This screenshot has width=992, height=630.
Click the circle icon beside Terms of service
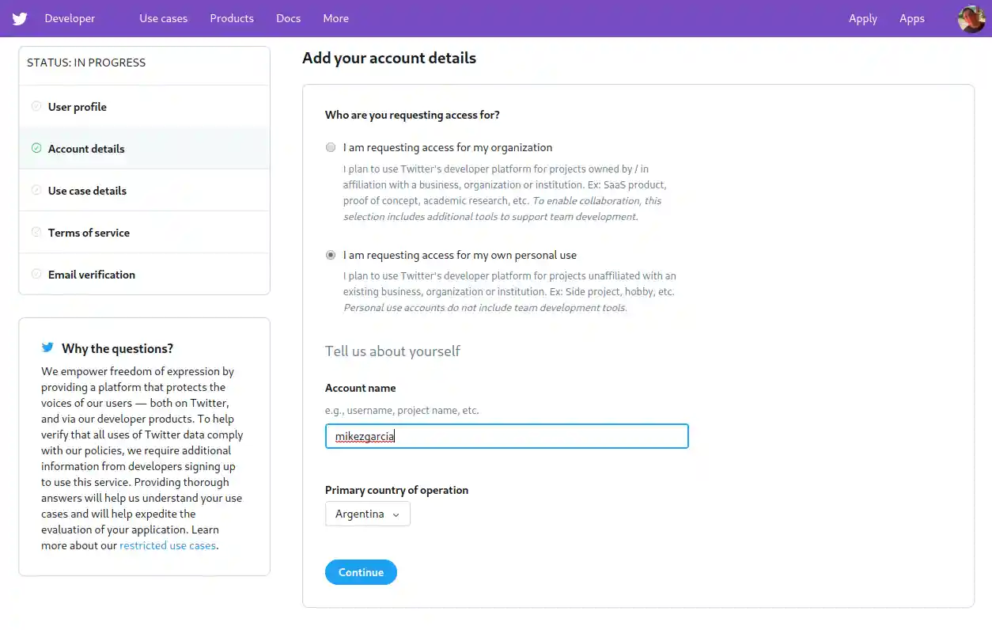tap(36, 232)
